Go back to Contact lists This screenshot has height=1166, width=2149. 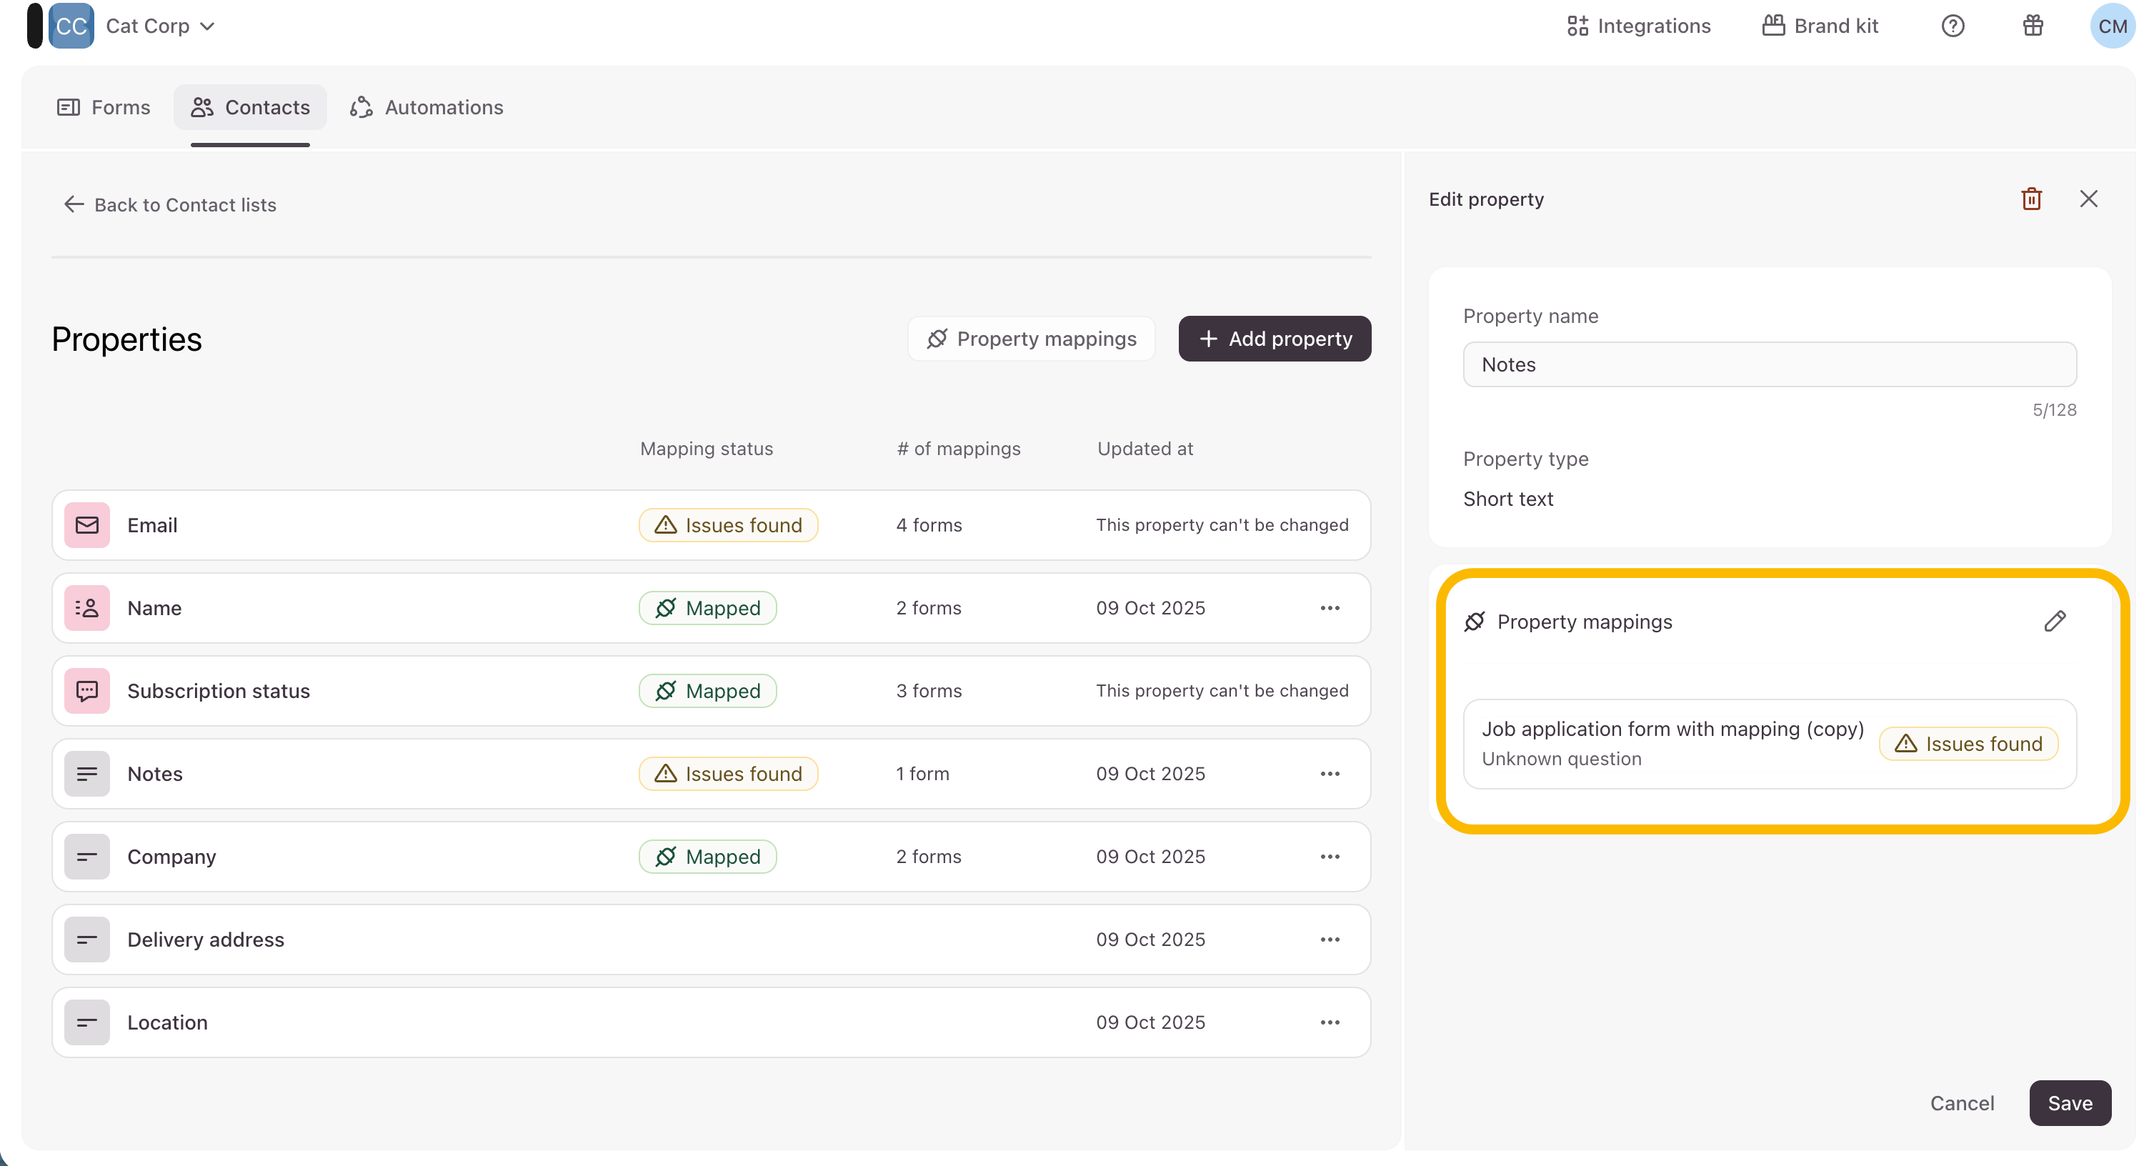(170, 205)
